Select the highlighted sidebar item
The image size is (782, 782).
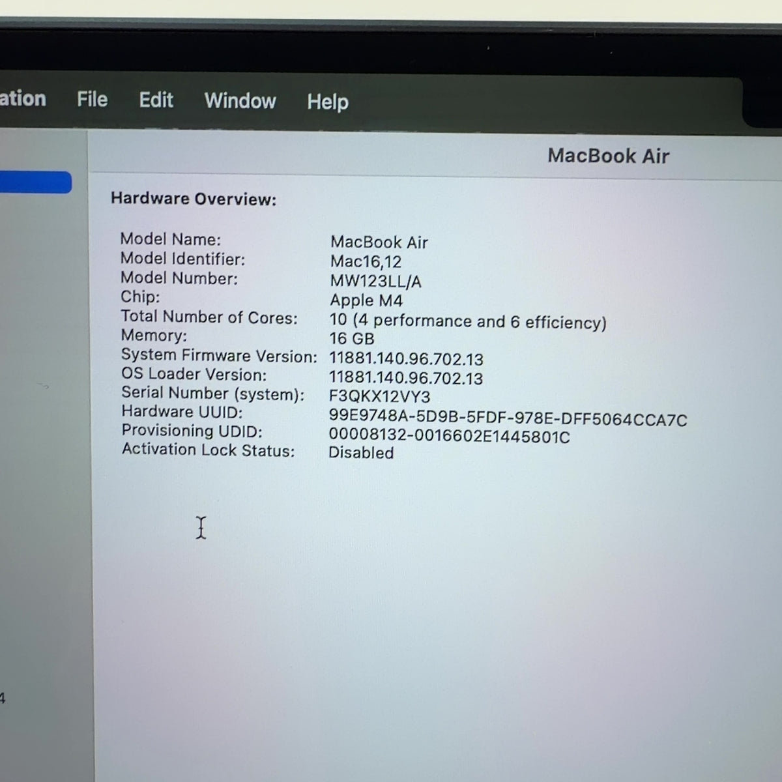pyautogui.click(x=36, y=182)
